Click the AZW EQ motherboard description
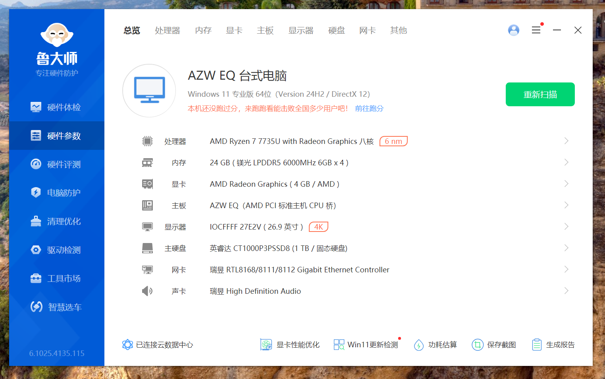605x379 pixels. [x=273, y=205]
